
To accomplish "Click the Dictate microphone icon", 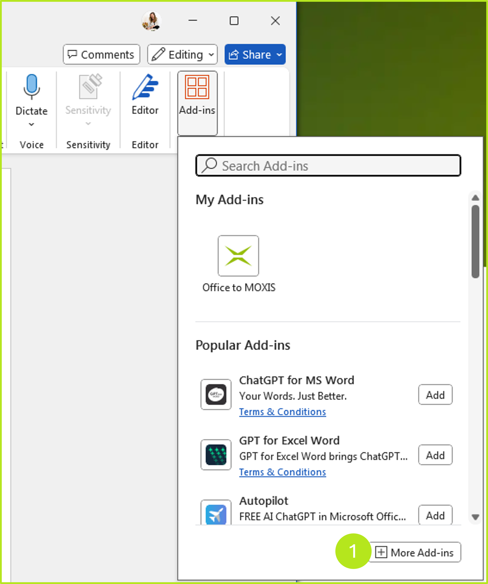I will (31, 86).
